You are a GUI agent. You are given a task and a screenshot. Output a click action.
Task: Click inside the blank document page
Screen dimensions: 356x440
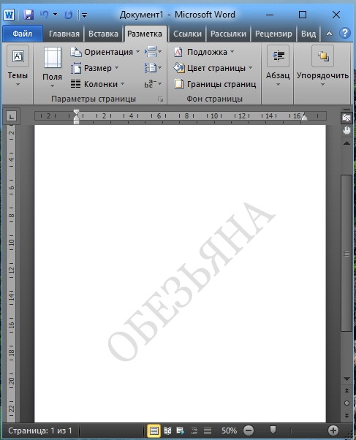[x=180, y=273]
